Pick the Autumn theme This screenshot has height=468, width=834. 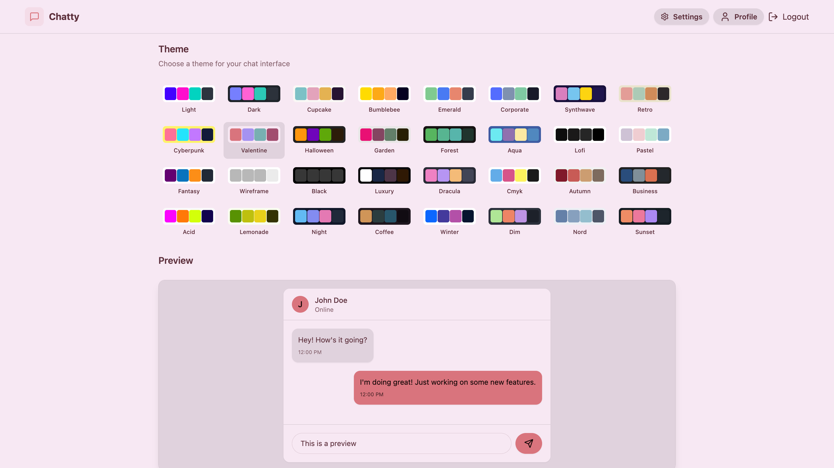(579, 181)
